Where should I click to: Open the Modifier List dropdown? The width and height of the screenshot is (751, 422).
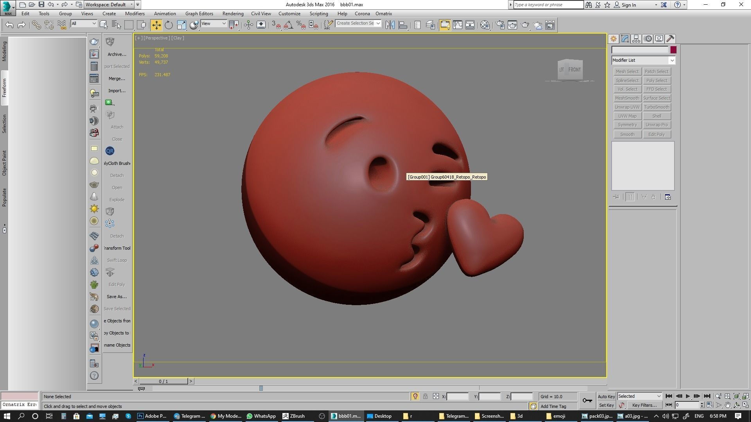pyautogui.click(x=643, y=60)
